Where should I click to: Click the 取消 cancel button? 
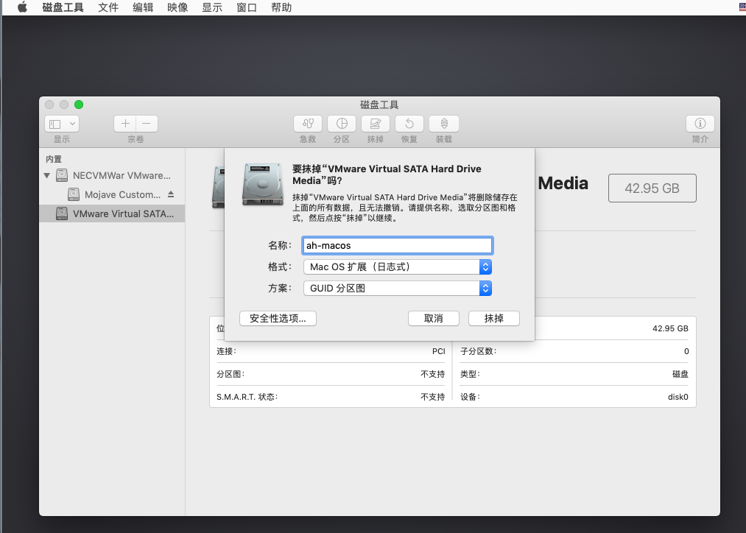[x=433, y=318]
